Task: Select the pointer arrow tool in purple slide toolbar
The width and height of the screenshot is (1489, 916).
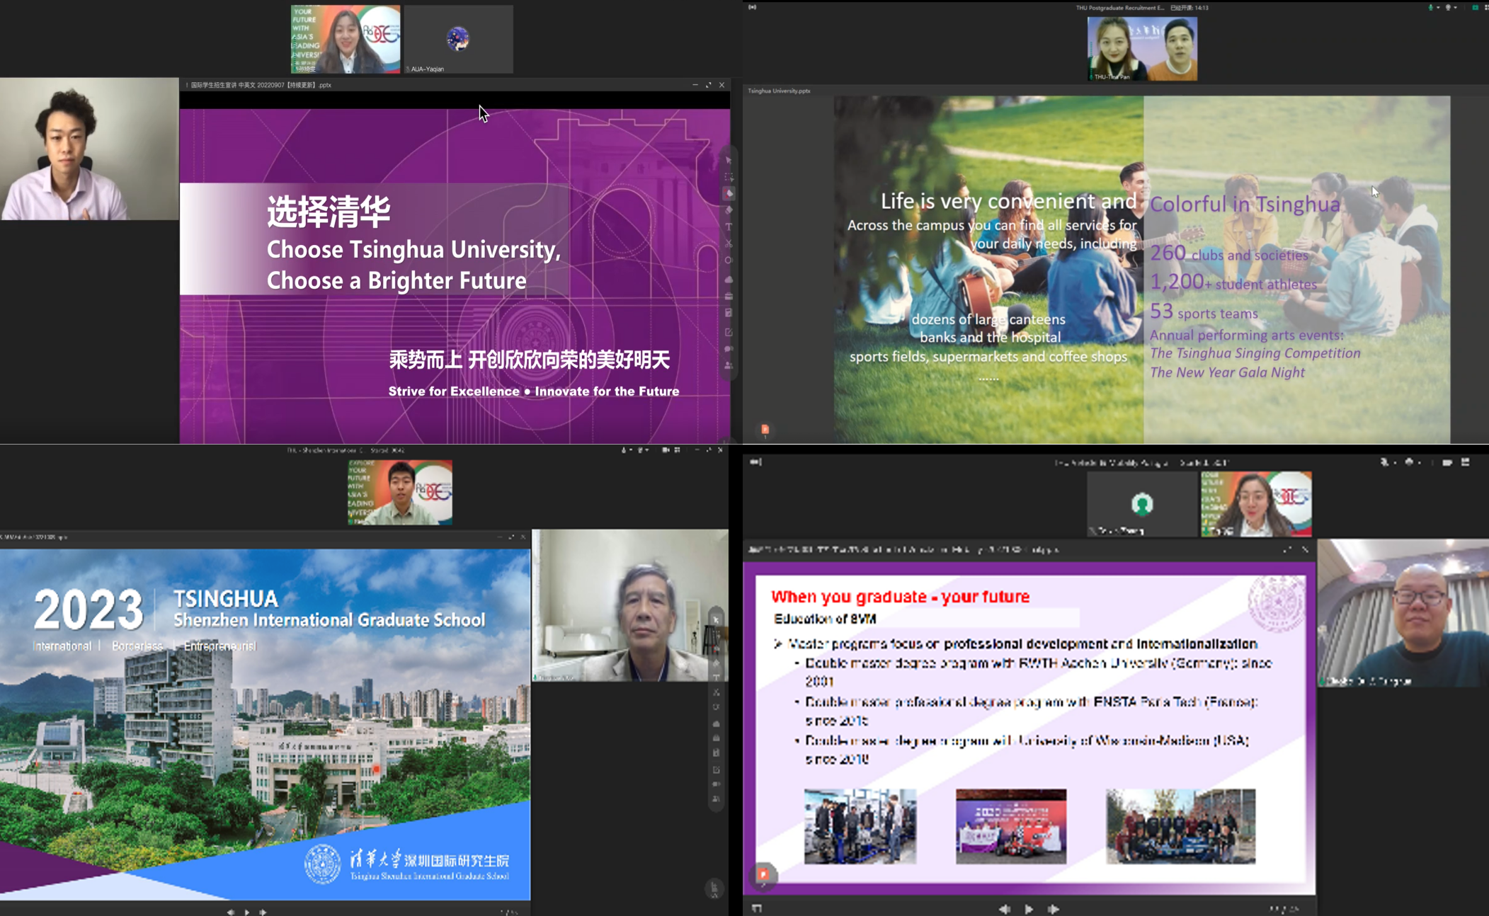Action: [729, 161]
